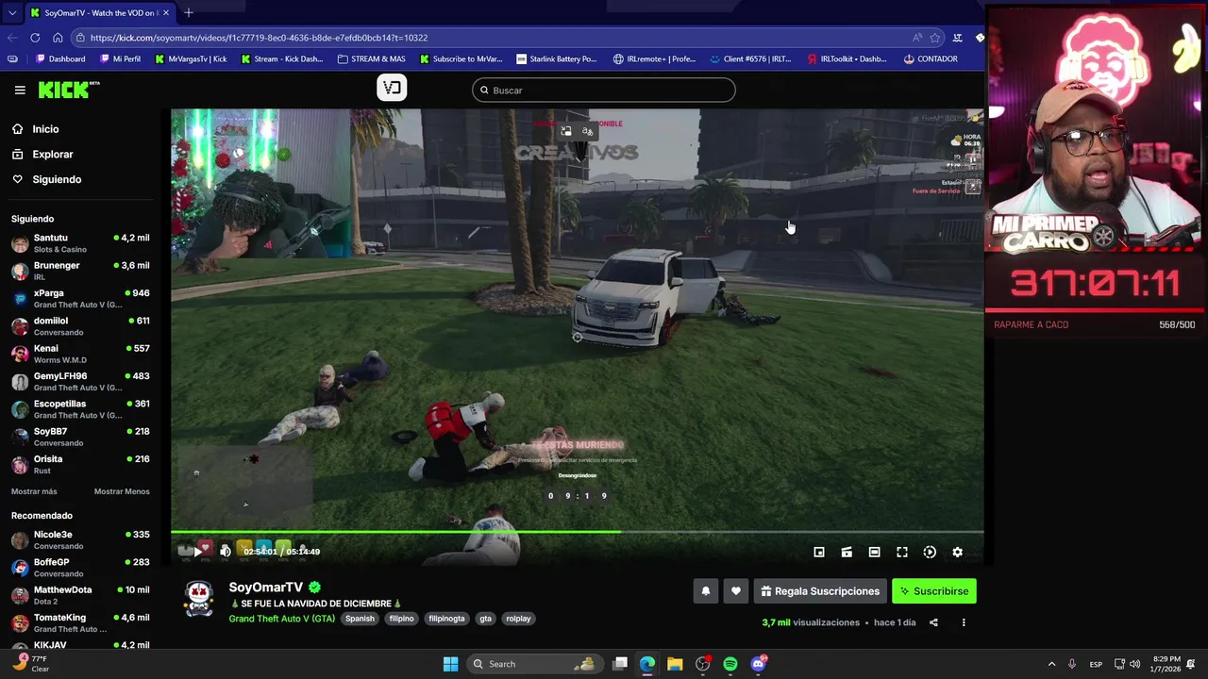Viewport: 1208px width, 679px height.
Task: Share the video via share icon
Action: point(933,622)
